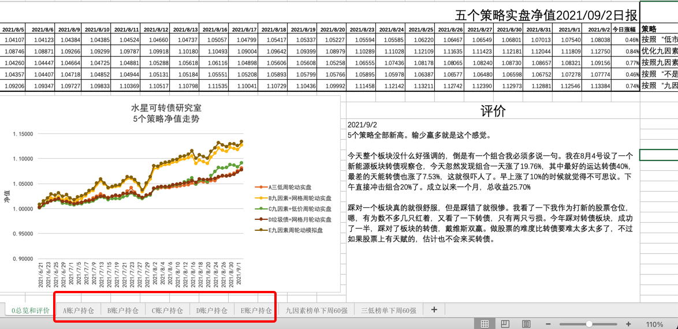The width and height of the screenshot is (678, 329).
Task: Select cell with value 1.12750
Action: 597,51
